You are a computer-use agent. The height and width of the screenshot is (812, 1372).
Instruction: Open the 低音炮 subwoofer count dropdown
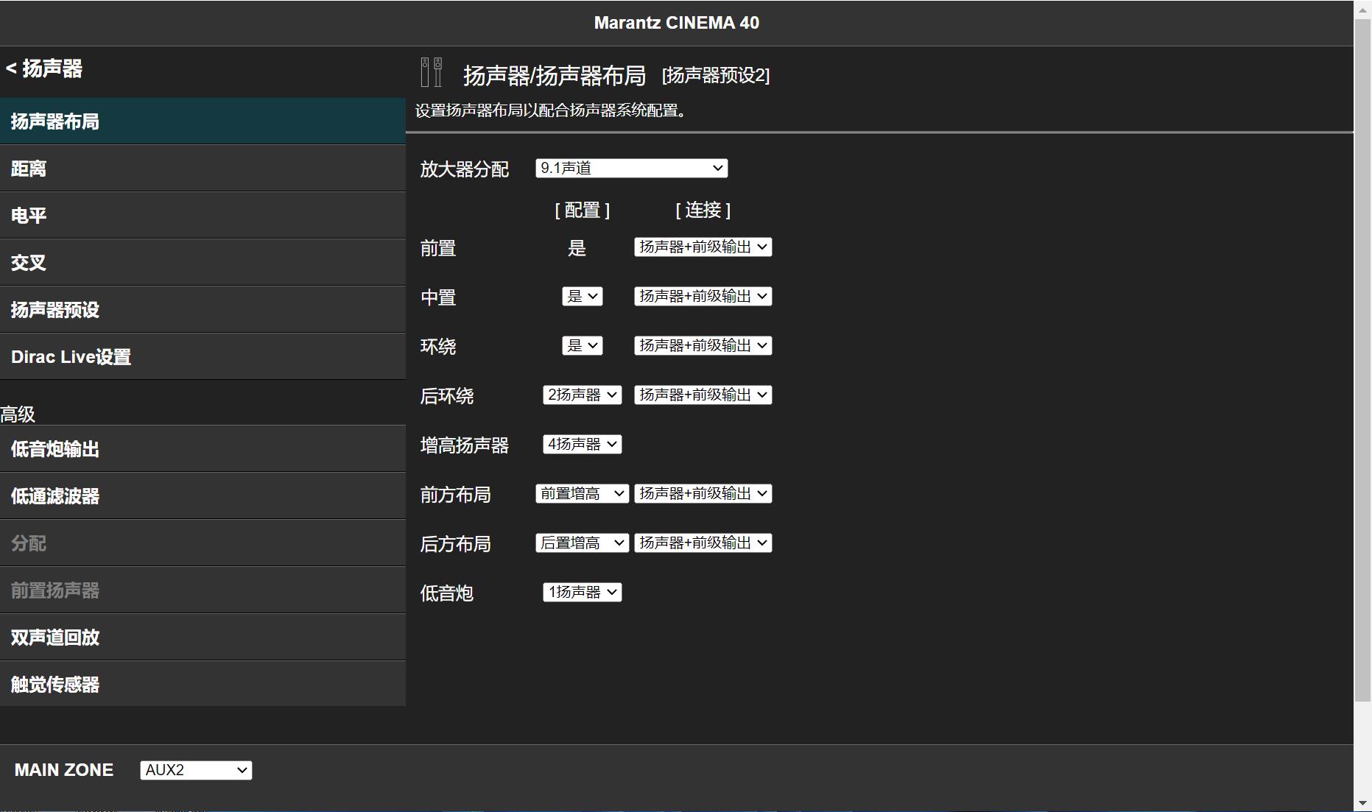(x=581, y=592)
